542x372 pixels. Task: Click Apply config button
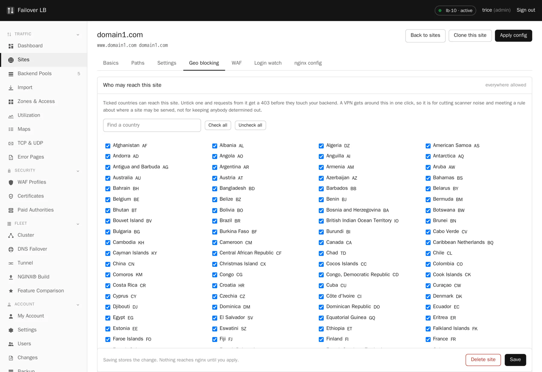(513, 36)
